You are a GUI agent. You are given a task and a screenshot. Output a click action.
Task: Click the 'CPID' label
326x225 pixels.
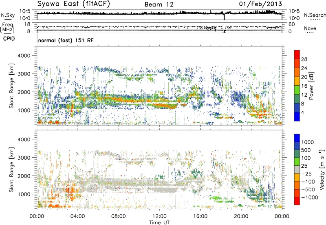[x=9, y=39]
